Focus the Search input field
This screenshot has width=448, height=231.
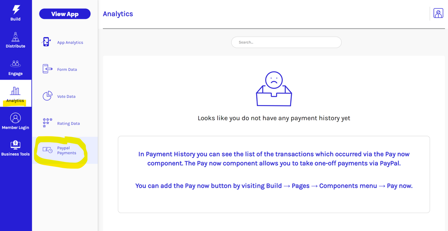(286, 42)
